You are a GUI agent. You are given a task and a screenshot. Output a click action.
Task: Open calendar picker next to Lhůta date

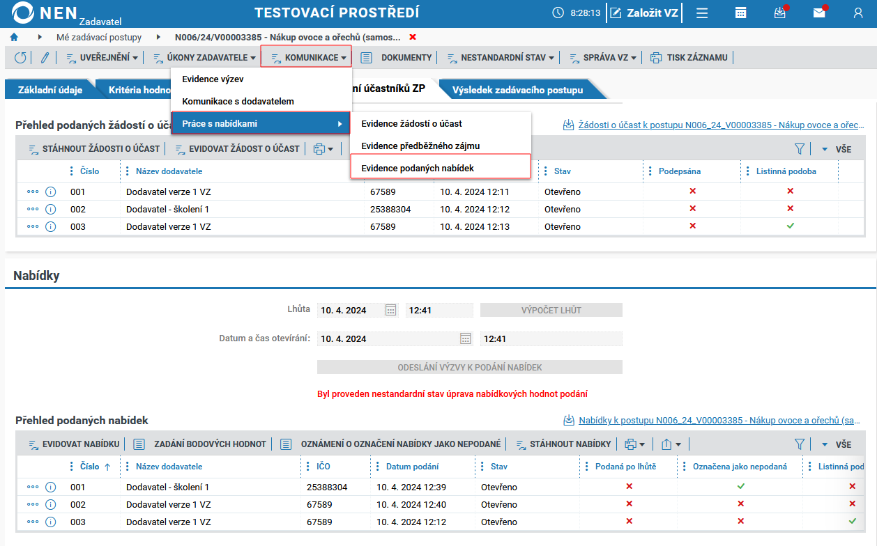coord(391,310)
